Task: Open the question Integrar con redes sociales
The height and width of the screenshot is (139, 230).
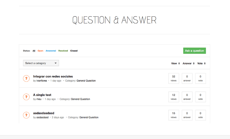Action: pos(53,76)
